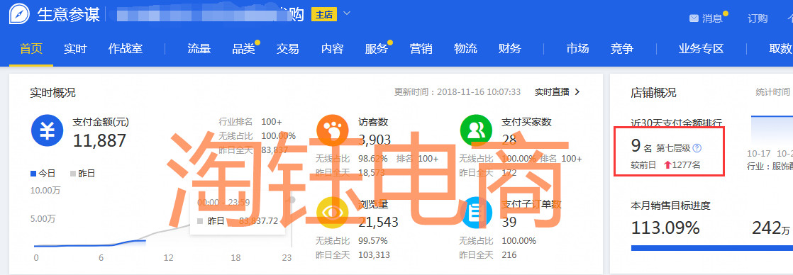Click the 支付金额 yen icon
Screen dimensions: 793x275
[x=47, y=130]
